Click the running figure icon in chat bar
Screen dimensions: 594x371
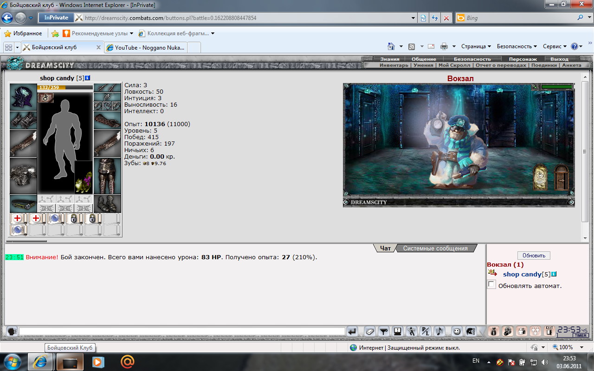412,331
